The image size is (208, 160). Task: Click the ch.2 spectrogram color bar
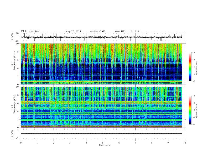point(190,110)
